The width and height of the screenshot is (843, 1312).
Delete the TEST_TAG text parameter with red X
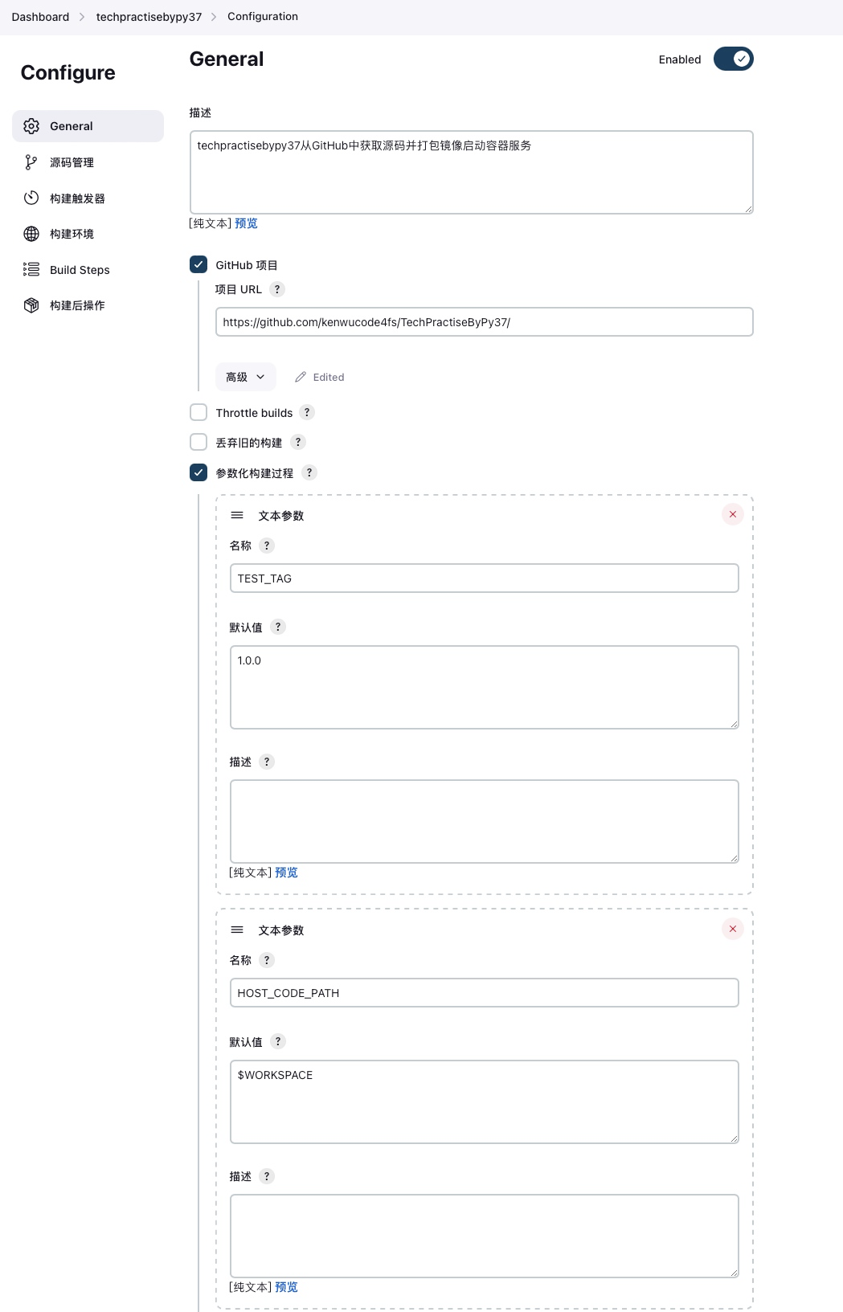point(732,514)
